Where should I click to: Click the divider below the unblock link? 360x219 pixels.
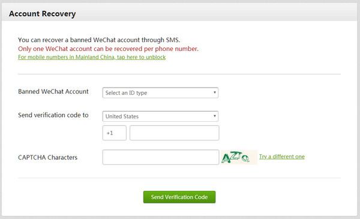[179, 74]
